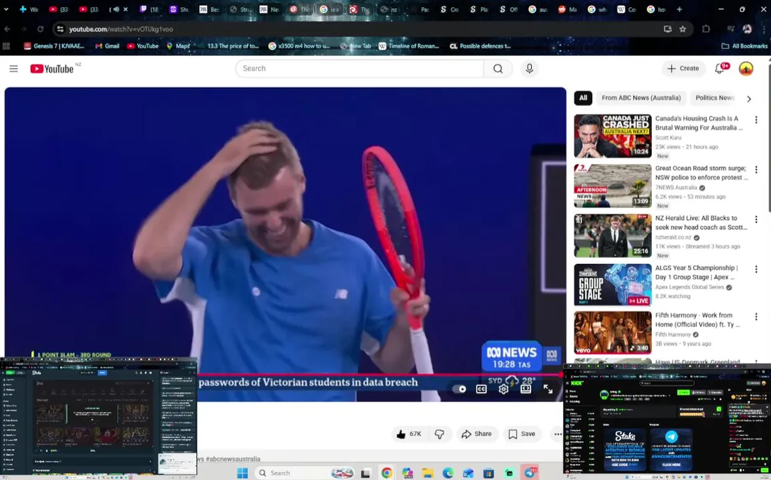771x480 pixels.
Task: Click the page vertical scrollbar
Action: click(x=768, y=138)
